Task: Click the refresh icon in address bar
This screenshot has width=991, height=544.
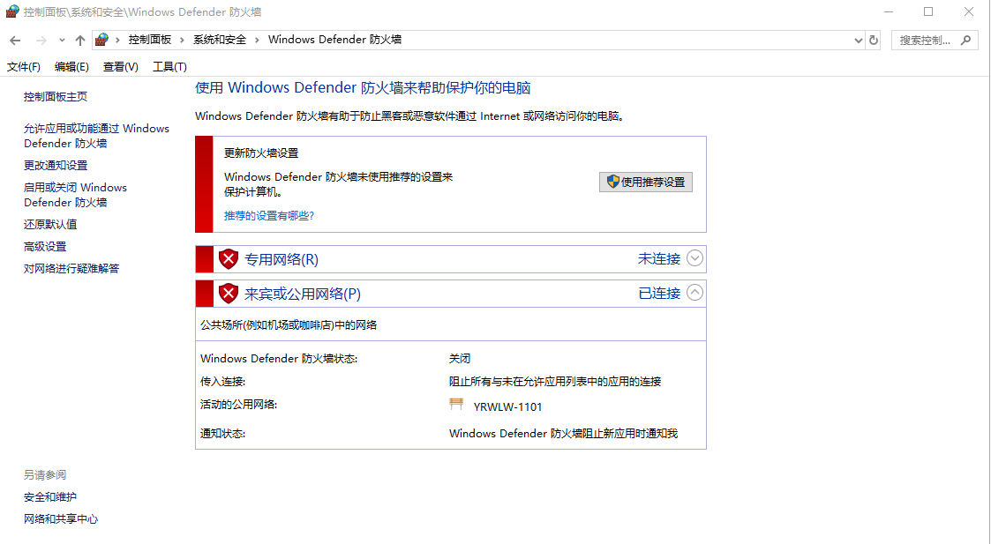Action: [x=874, y=41]
